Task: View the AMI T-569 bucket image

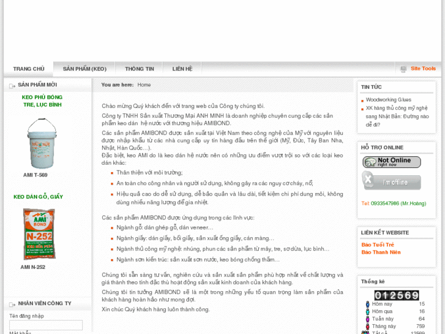Action: click(x=42, y=143)
